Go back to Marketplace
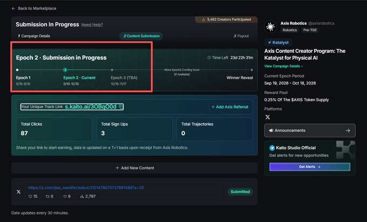367x222 pixels. (x=34, y=9)
